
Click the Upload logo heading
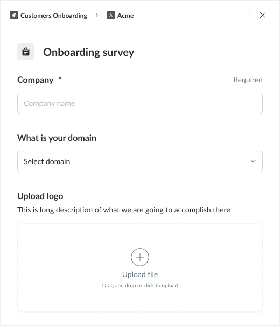40,196
